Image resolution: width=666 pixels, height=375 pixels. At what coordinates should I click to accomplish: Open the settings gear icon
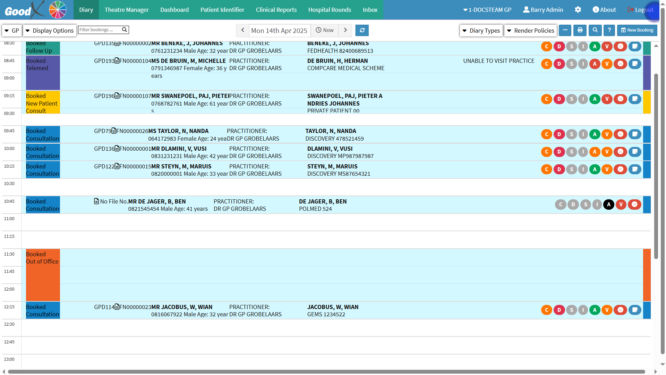pyautogui.click(x=578, y=10)
